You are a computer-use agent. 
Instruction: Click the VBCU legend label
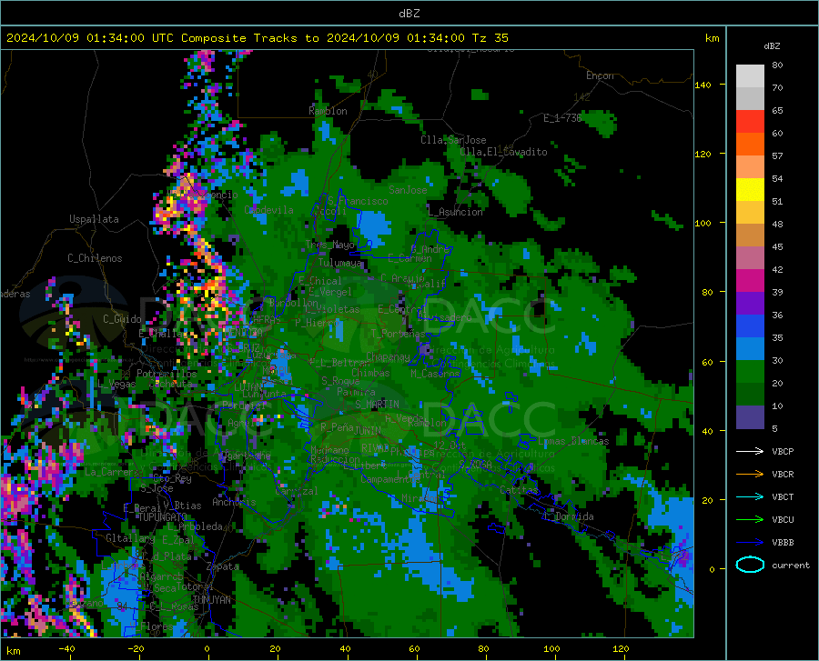[783, 520]
